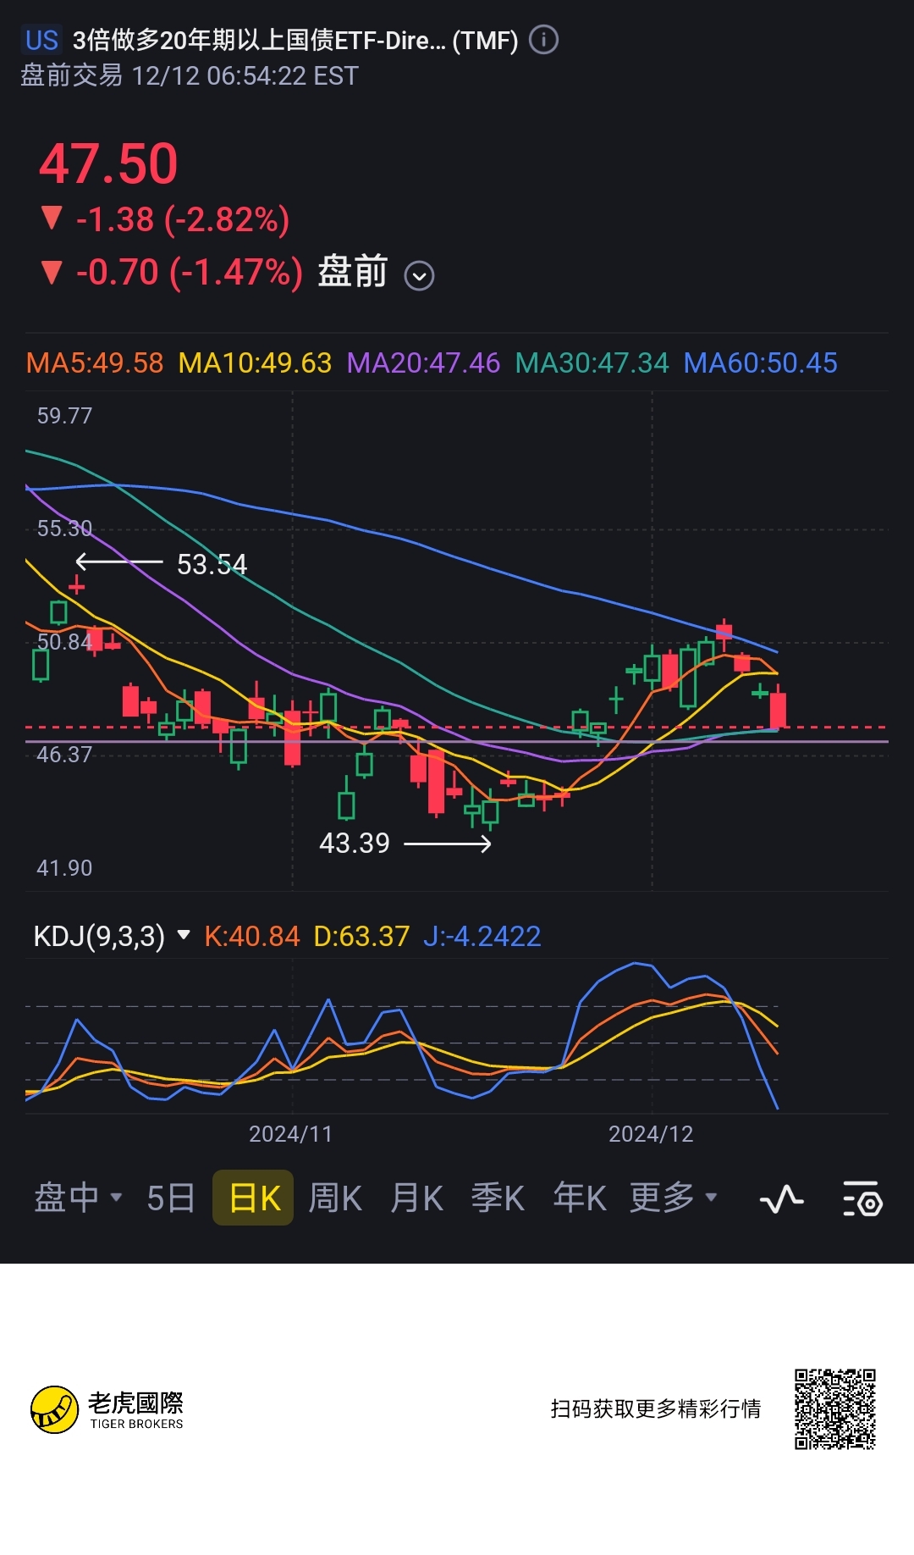This screenshot has width=914, height=1555.
Task: Open the 盘中 session dropdown
Action: [x=78, y=1198]
